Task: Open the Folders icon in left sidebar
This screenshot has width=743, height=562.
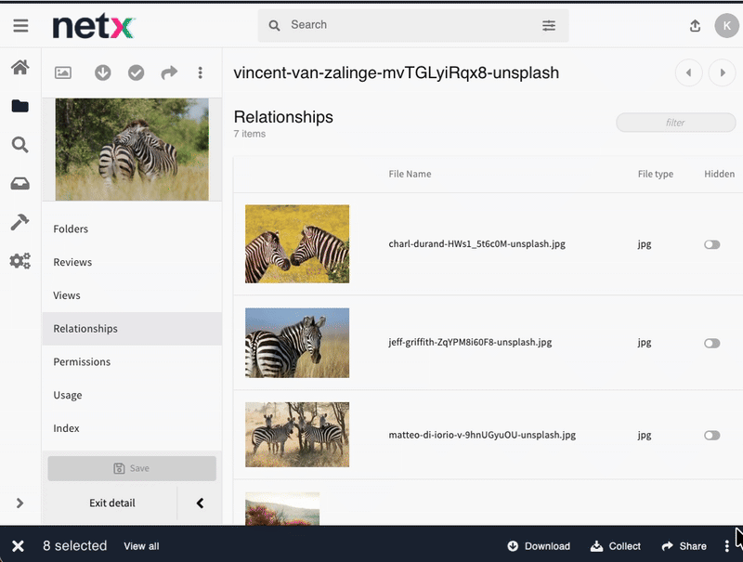Action: [20, 106]
